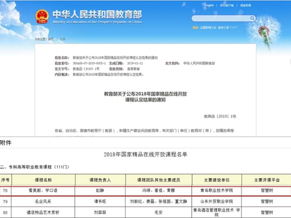This screenshot has height=218, width=291.
Task: Click the 主要建设单位 column header
Action: click(217, 180)
